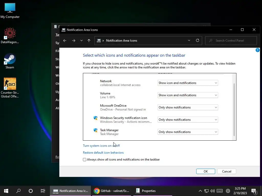
Task: Click the Windows Security shield icon
Action: [96, 118]
